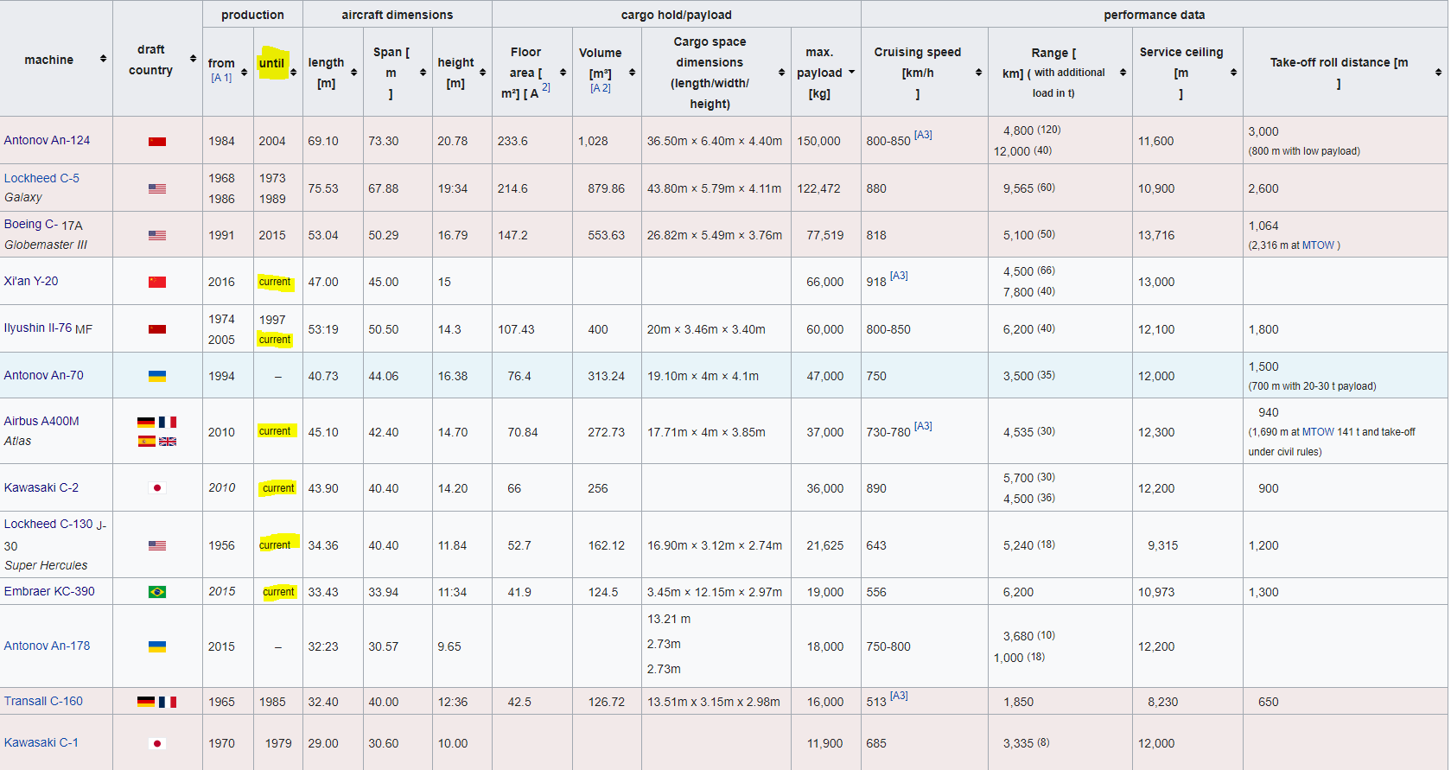Open Lockheed C-5 article link
Screen dimensions: 1451x770
pos(41,178)
